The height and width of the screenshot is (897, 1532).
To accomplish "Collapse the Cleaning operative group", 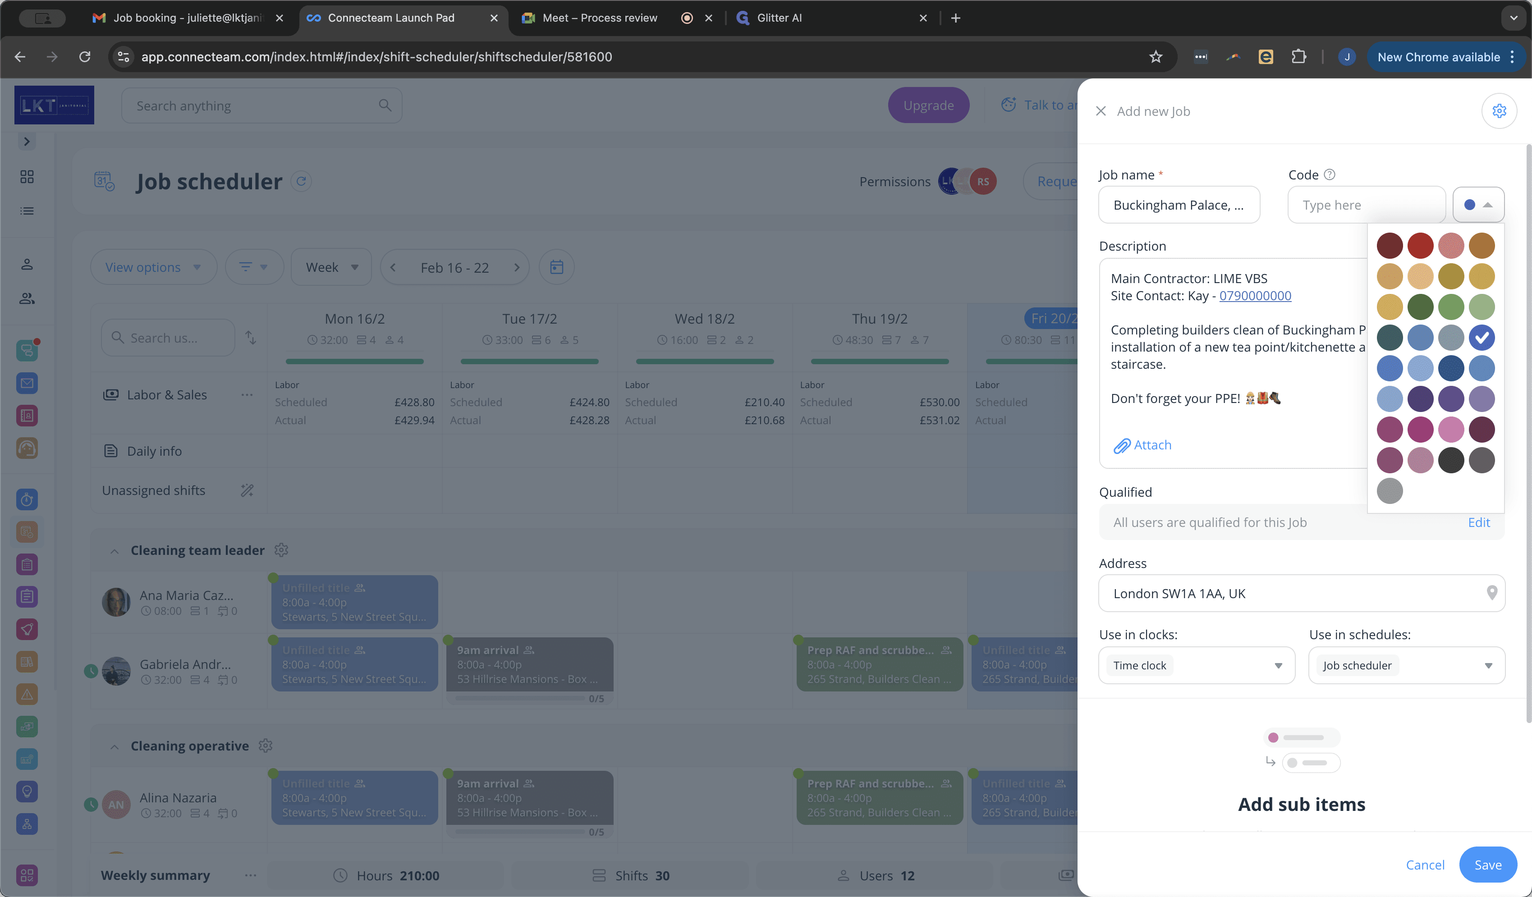I will 114,747.
